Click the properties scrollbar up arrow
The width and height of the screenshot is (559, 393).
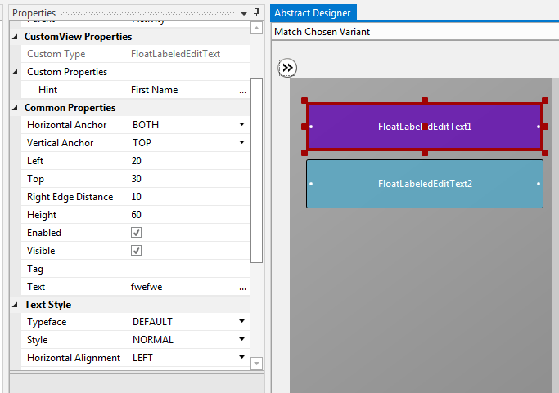(x=256, y=28)
